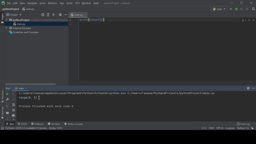Screen dimensions: 256x144
Task: Stop process square in Run panel
Action: 7,106
